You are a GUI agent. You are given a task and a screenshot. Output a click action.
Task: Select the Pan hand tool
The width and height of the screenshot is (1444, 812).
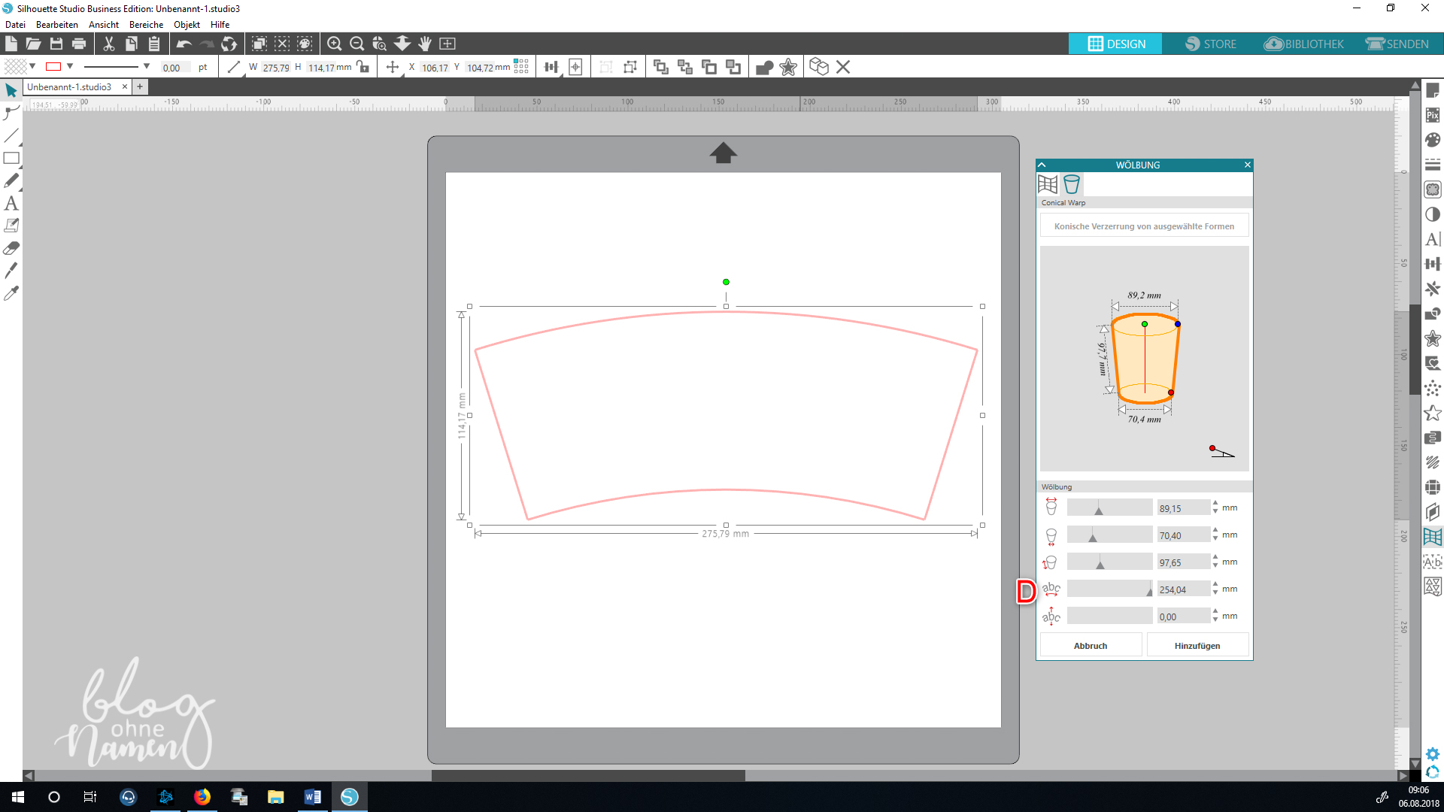[x=425, y=44]
